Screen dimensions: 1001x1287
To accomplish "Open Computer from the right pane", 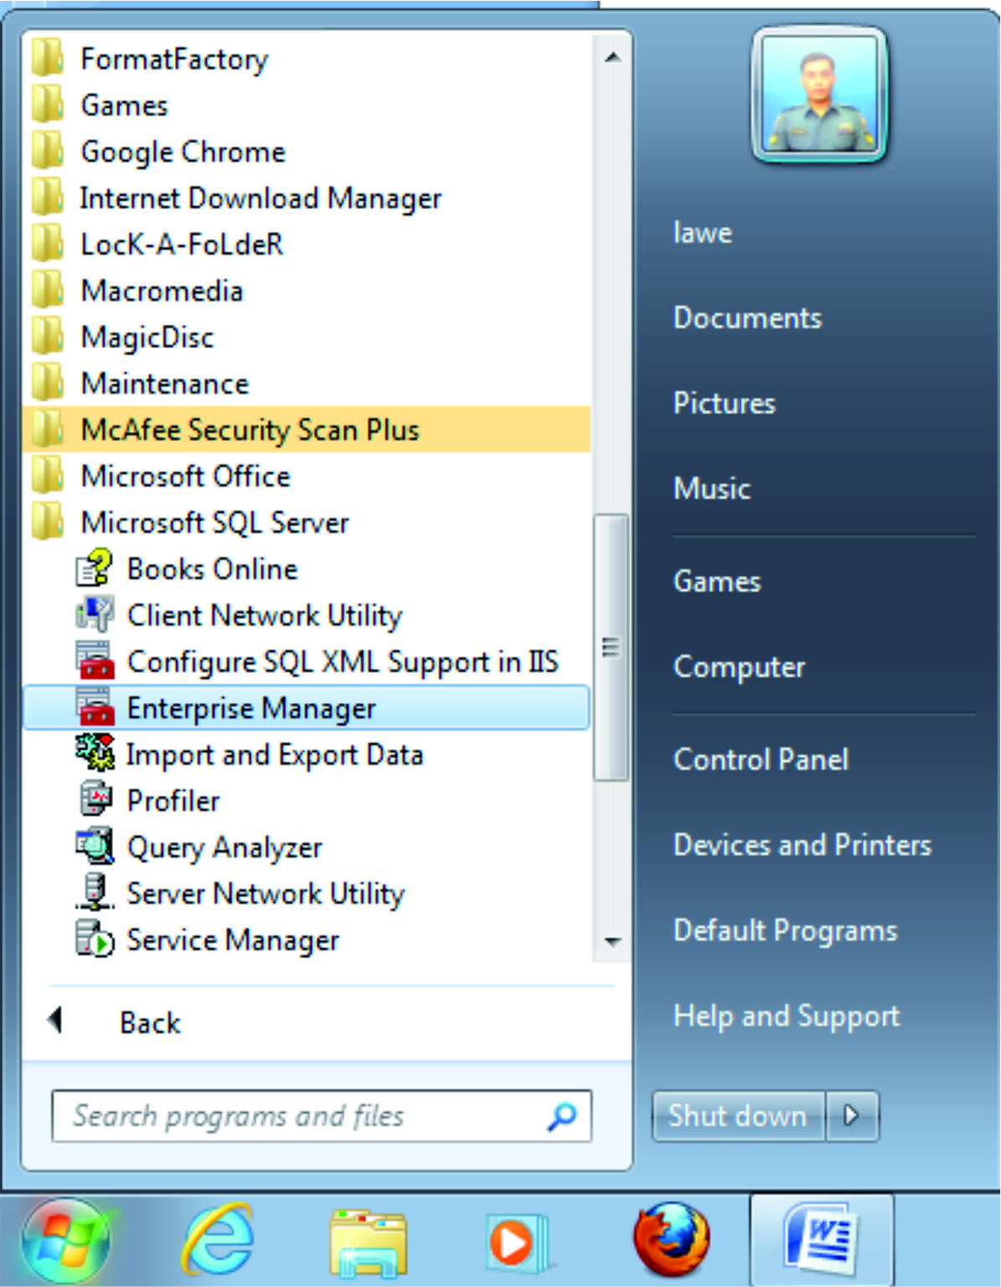I will 739,668.
